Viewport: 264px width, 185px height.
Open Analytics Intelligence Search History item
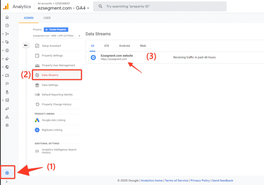(57, 151)
